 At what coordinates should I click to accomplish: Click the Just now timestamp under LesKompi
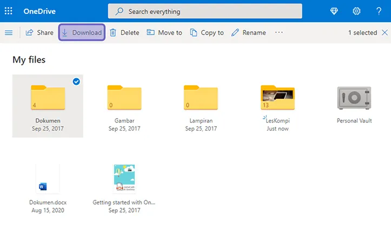(277, 128)
